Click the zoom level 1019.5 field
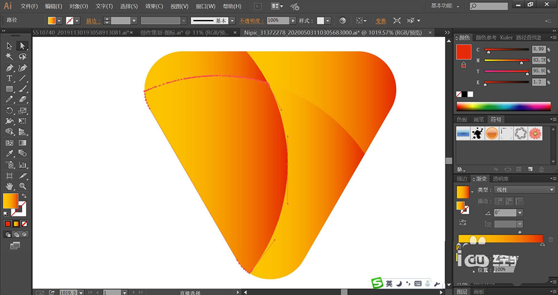 click(68, 292)
